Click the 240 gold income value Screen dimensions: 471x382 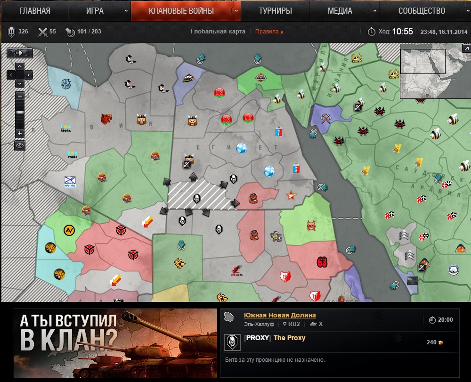[431, 342]
